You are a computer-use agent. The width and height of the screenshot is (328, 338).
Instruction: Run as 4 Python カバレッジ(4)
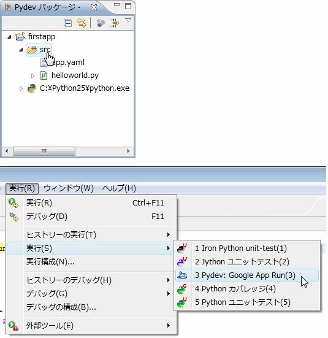coord(247,289)
